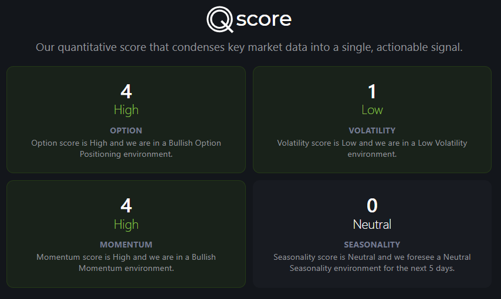This screenshot has height=299, width=501.
Task: Select the OPTION heading
Action: [126, 130]
